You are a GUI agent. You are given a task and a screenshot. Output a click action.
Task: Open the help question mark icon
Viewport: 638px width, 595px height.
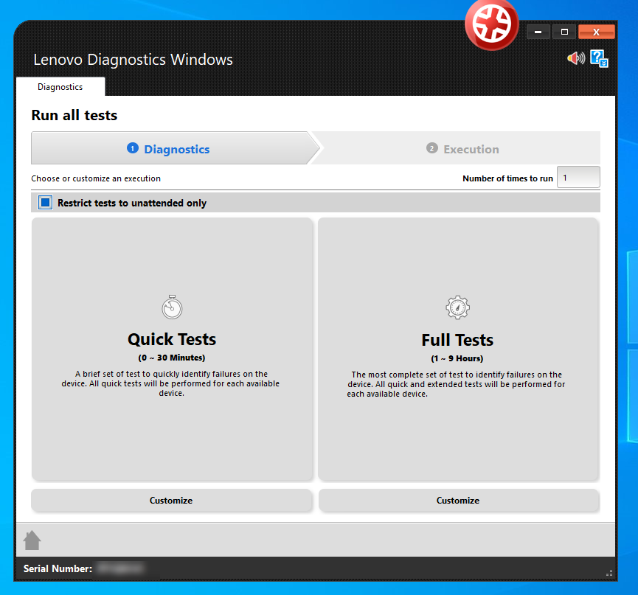coord(599,58)
